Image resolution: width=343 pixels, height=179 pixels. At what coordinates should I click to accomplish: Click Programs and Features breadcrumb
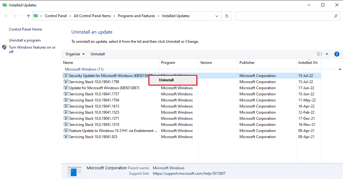[136, 16]
